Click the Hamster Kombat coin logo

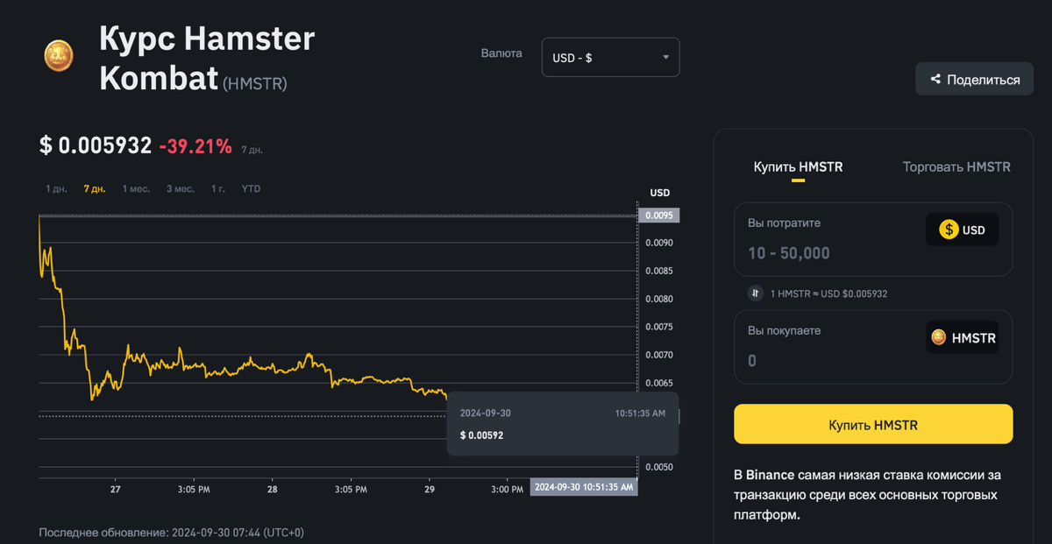[x=59, y=56]
